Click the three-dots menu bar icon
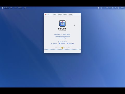 pyautogui.click(x=104, y=8)
